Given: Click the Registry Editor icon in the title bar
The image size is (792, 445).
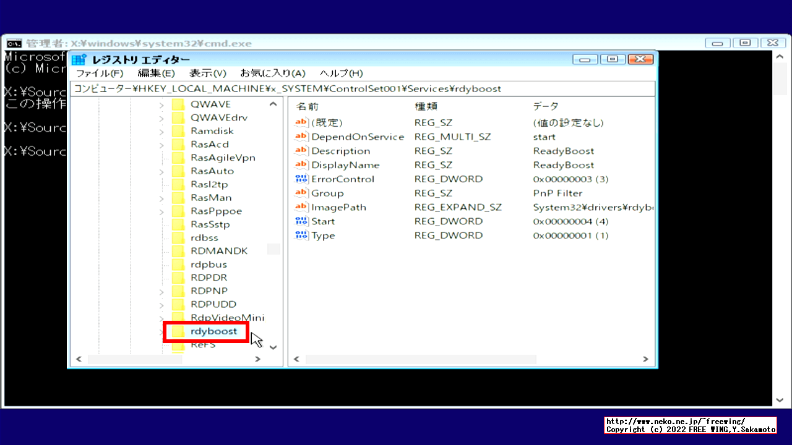Looking at the screenshot, I should tap(79, 59).
